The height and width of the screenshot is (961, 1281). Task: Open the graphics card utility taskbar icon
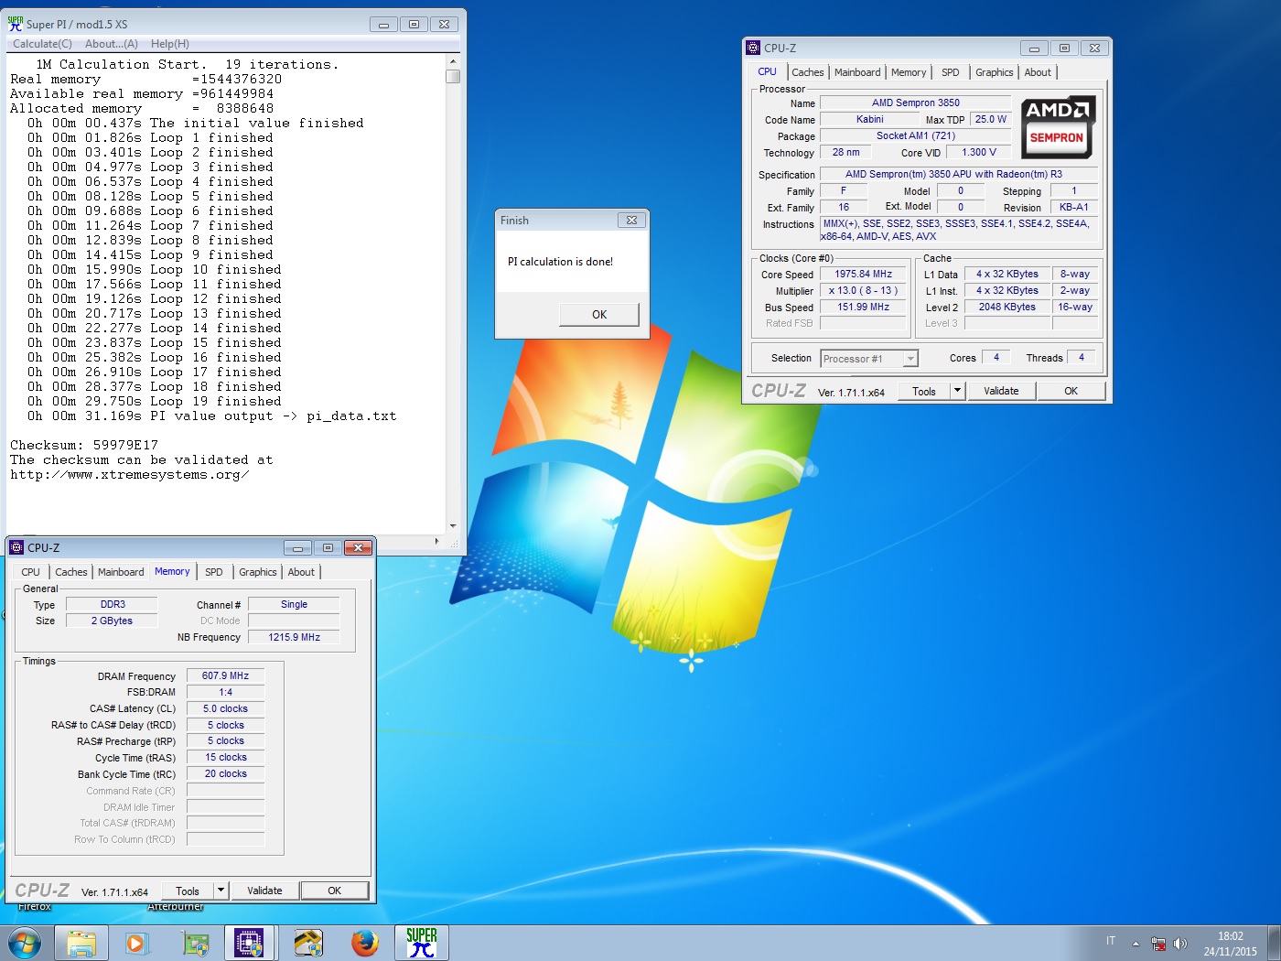(195, 943)
